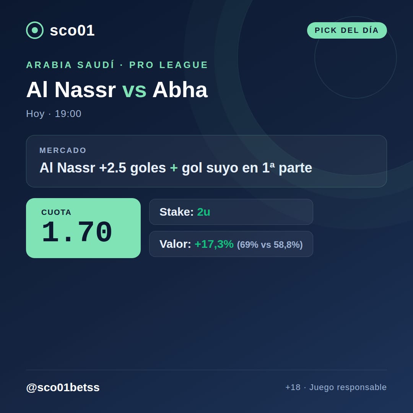Click the Hoy · 19:00 match time
This screenshot has height=413, width=413.
coord(54,114)
